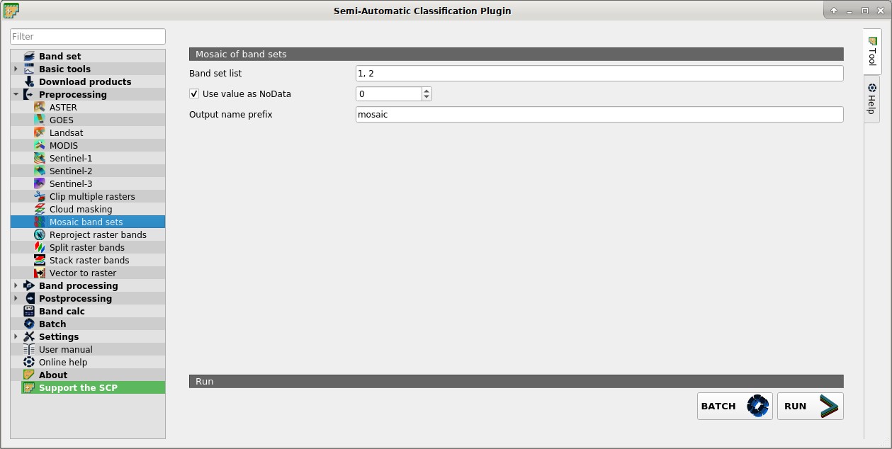Toggle Use value as NoData checkbox
892x449 pixels.
click(194, 93)
